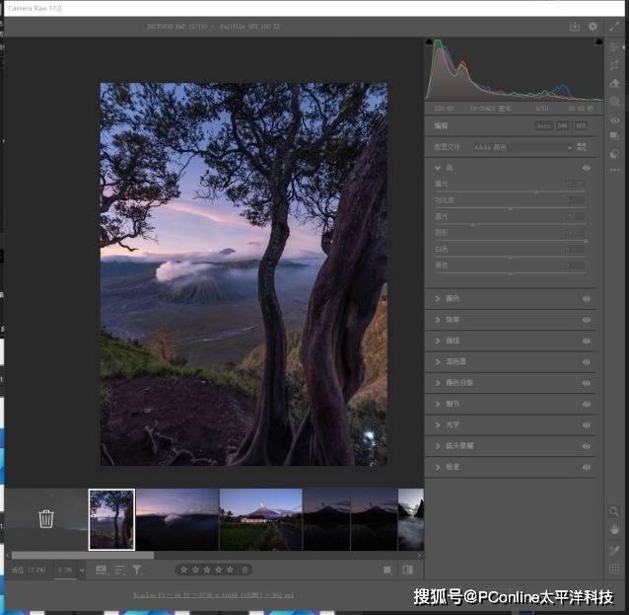Open the settings gear icon

click(x=593, y=27)
